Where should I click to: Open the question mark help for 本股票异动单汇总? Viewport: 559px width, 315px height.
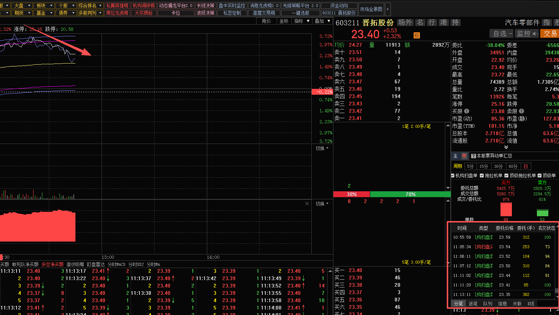click(474, 156)
